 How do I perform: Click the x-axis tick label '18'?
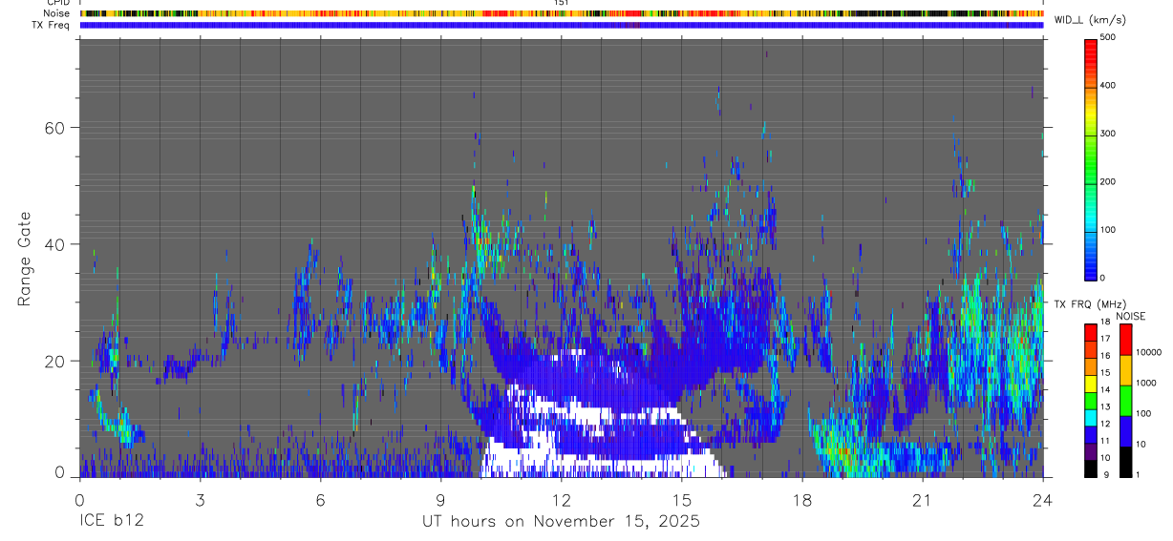pyautogui.click(x=802, y=500)
